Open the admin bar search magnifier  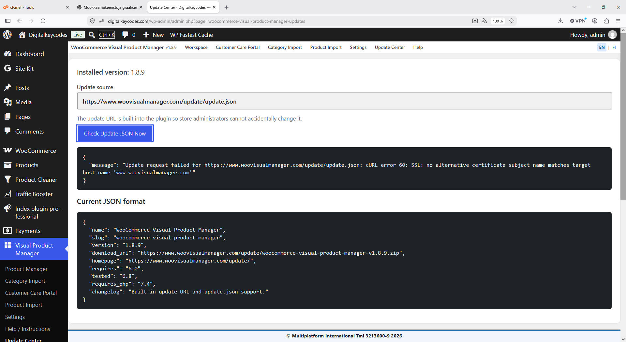(x=92, y=35)
